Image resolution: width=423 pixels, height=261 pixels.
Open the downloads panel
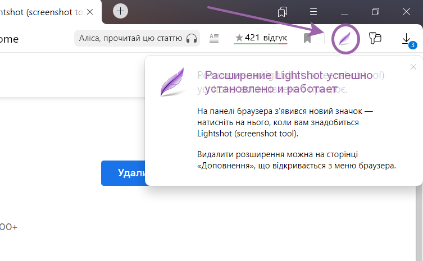pos(407,39)
